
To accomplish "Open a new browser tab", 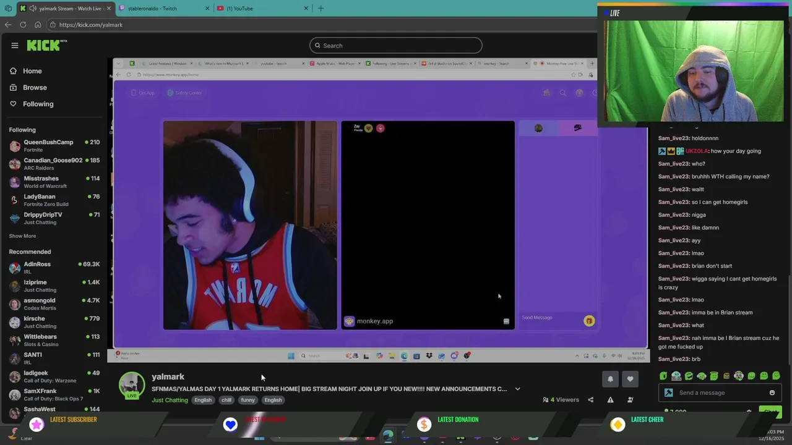I will click(321, 8).
